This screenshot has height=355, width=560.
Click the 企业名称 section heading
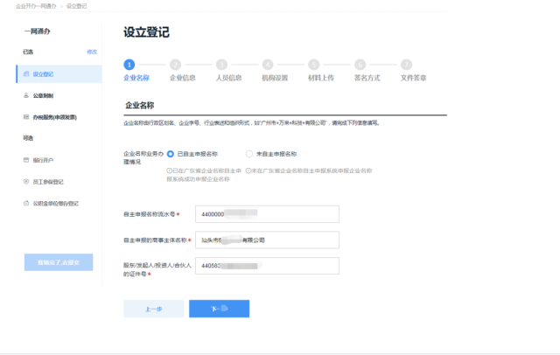140,105
